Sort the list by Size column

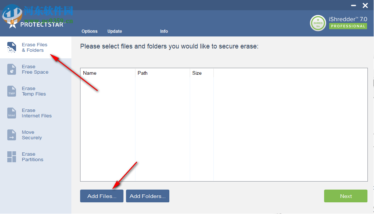pos(197,73)
